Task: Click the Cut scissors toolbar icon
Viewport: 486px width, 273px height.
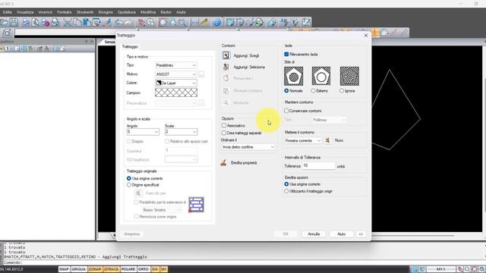Action: [68, 22]
